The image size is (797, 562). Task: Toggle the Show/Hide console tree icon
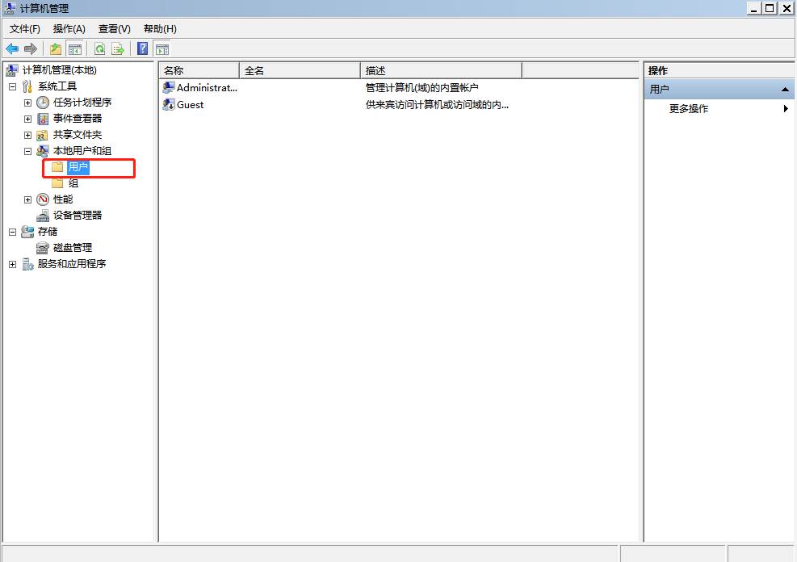coord(74,48)
